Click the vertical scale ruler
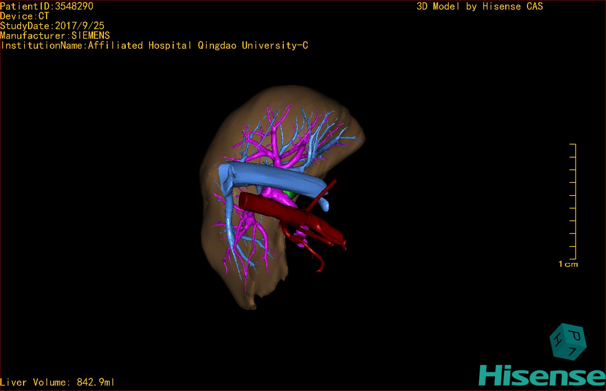 [573, 202]
